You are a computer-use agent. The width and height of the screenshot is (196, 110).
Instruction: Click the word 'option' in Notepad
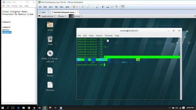(6, 30)
